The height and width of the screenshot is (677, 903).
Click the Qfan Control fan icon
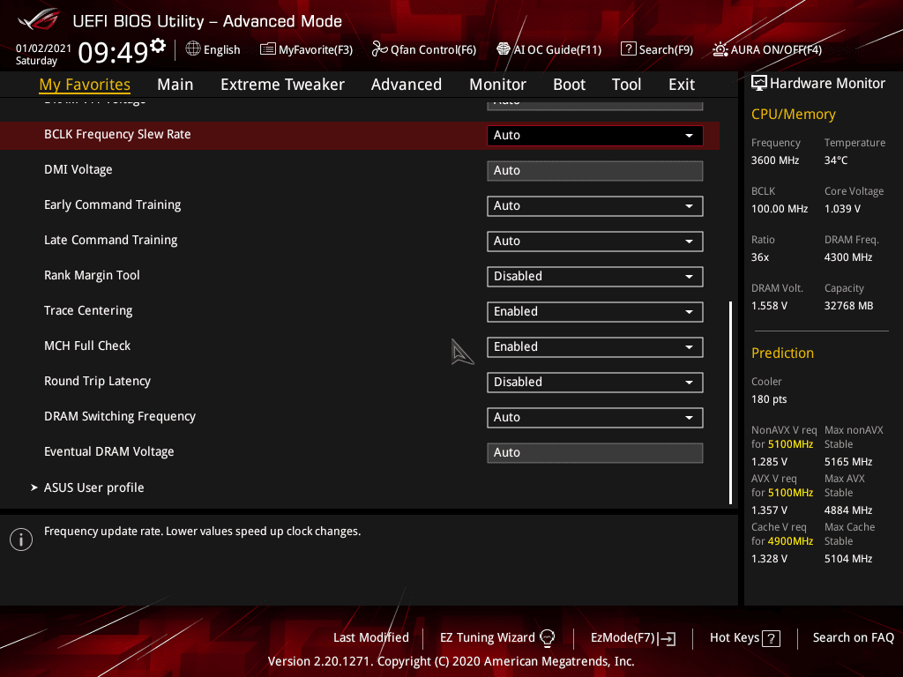tap(379, 49)
